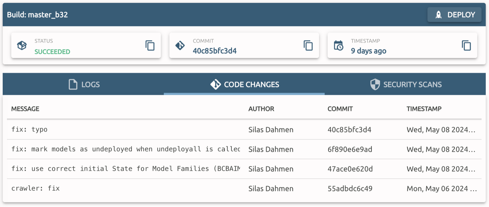Click the package cube status icon
This screenshot has width=489, height=207.
coord(22,45)
